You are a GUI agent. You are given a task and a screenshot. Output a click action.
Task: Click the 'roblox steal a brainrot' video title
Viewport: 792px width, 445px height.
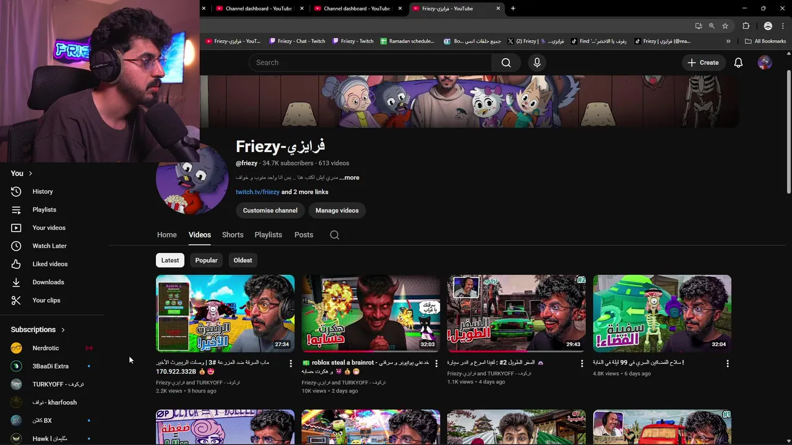coord(365,367)
